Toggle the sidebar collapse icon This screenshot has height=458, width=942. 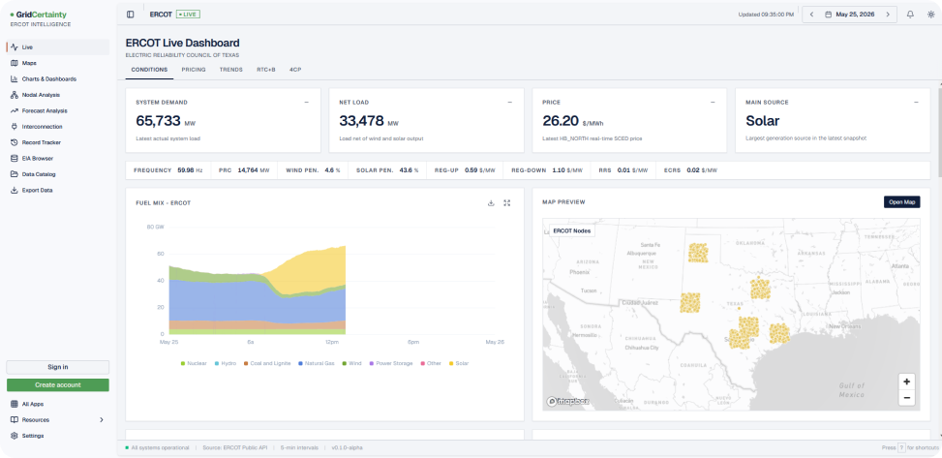(x=131, y=15)
